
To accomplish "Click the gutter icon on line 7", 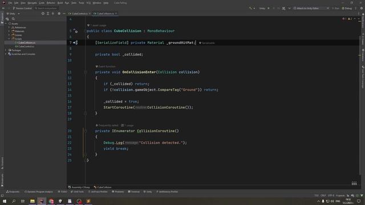I will pyautogui.click(x=75, y=43).
